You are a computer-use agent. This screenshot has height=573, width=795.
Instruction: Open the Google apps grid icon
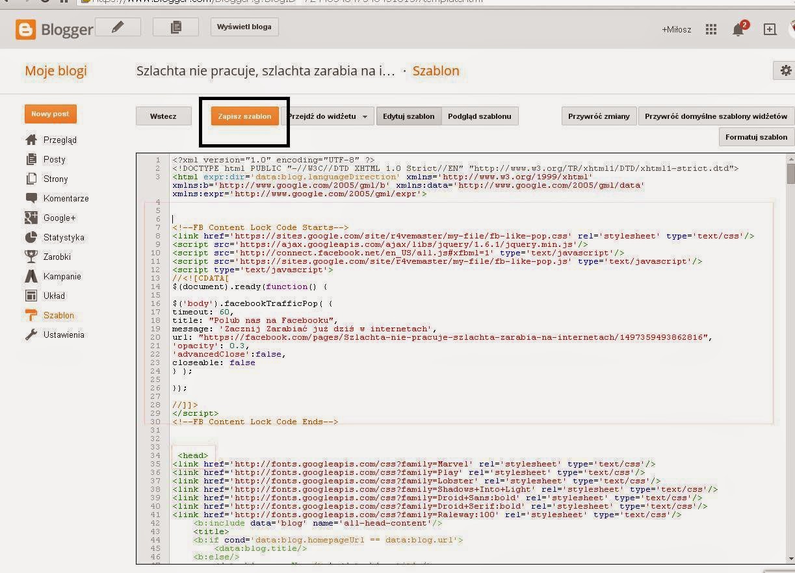[711, 29]
